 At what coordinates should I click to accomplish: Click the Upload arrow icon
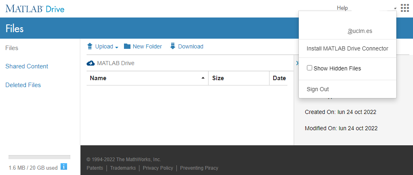(90, 46)
